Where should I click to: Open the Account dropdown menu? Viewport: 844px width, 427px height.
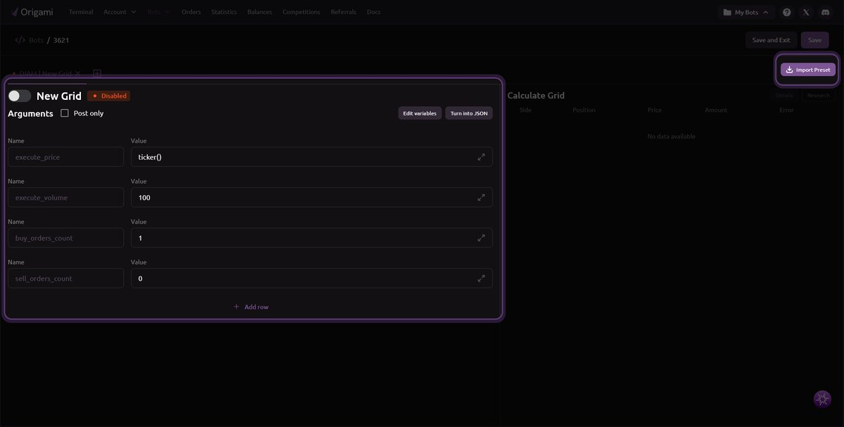pyautogui.click(x=120, y=12)
